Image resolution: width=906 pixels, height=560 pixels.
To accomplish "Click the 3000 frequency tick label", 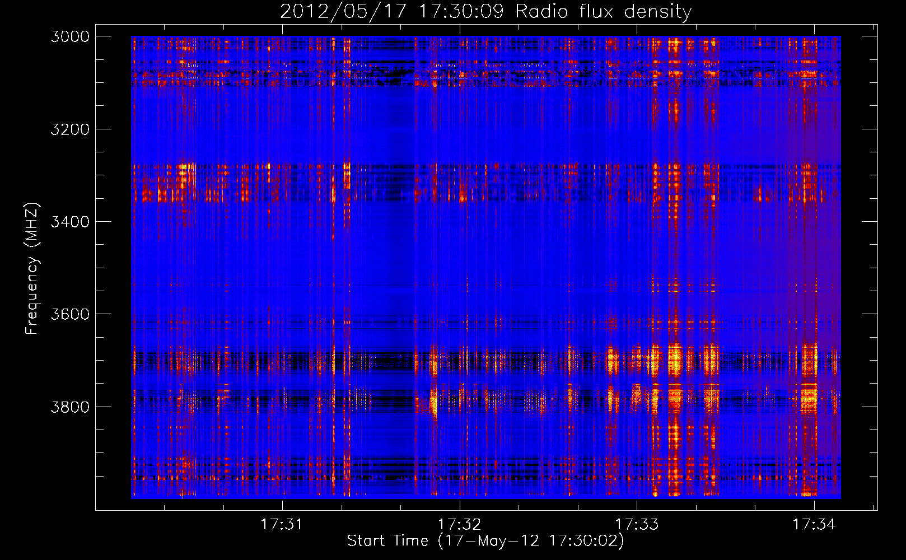I will (70, 36).
